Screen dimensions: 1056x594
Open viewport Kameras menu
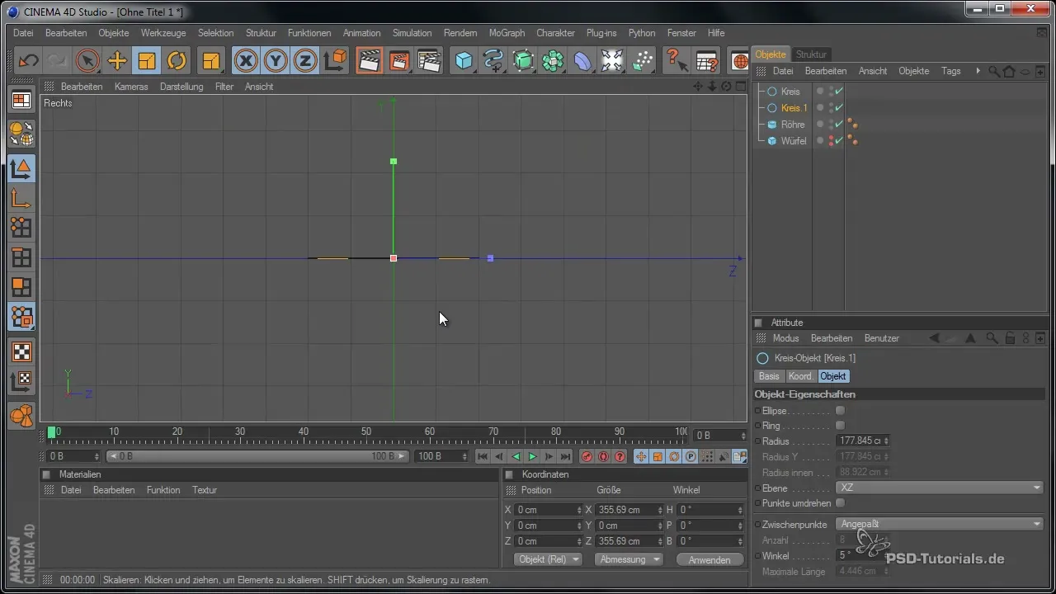(131, 87)
